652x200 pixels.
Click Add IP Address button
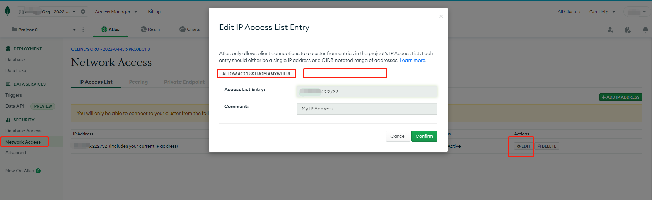click(621, 97)
